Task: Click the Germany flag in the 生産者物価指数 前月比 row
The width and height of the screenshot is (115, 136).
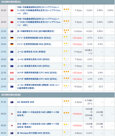Action: (x=12, y=38)
